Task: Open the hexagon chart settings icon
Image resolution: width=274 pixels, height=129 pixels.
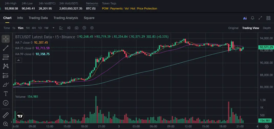Action: [92, 28]
